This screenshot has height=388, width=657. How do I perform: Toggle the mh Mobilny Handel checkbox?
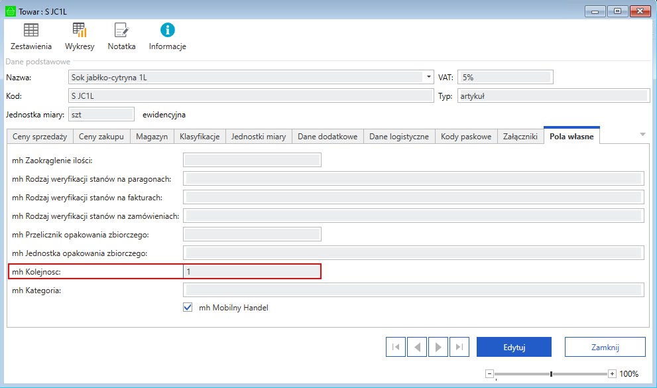pyautogui.click(x=188, y=308)
